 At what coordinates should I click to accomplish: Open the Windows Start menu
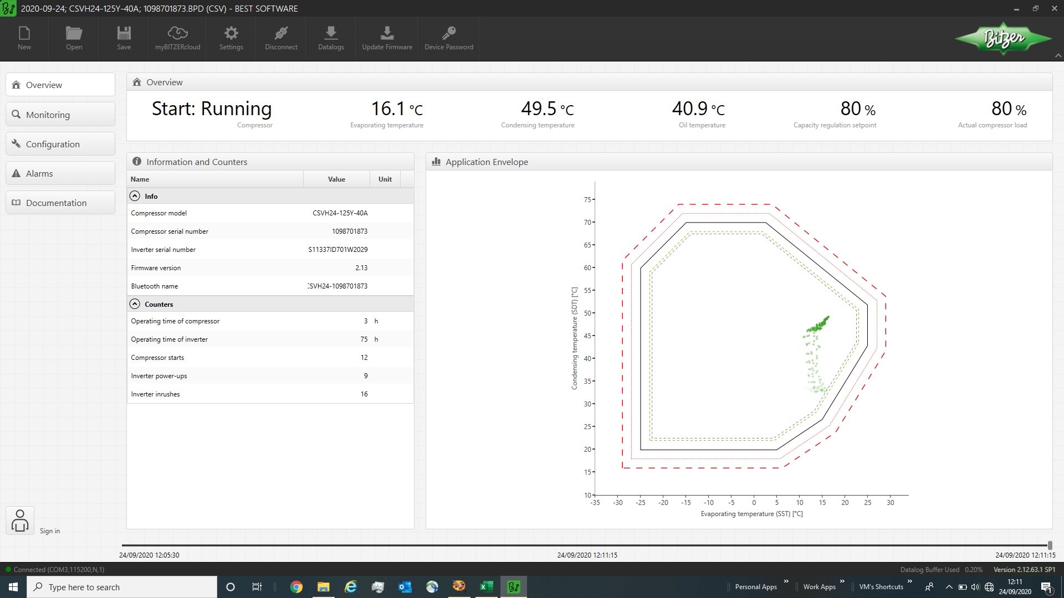point(13,587)
